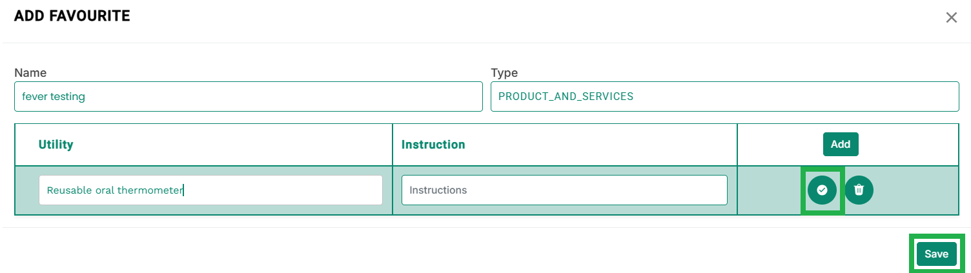Focus the Name field containing fever testing
Viewport: 971px width, 273px height.
249,96
